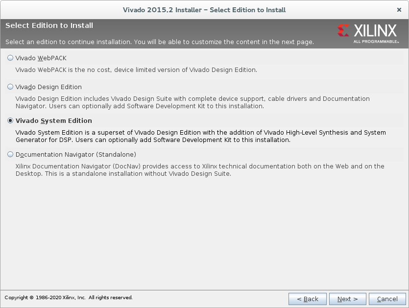Select the Vivado WebPACK radio button
Screen dimensions: 409x308
[10, 58]
